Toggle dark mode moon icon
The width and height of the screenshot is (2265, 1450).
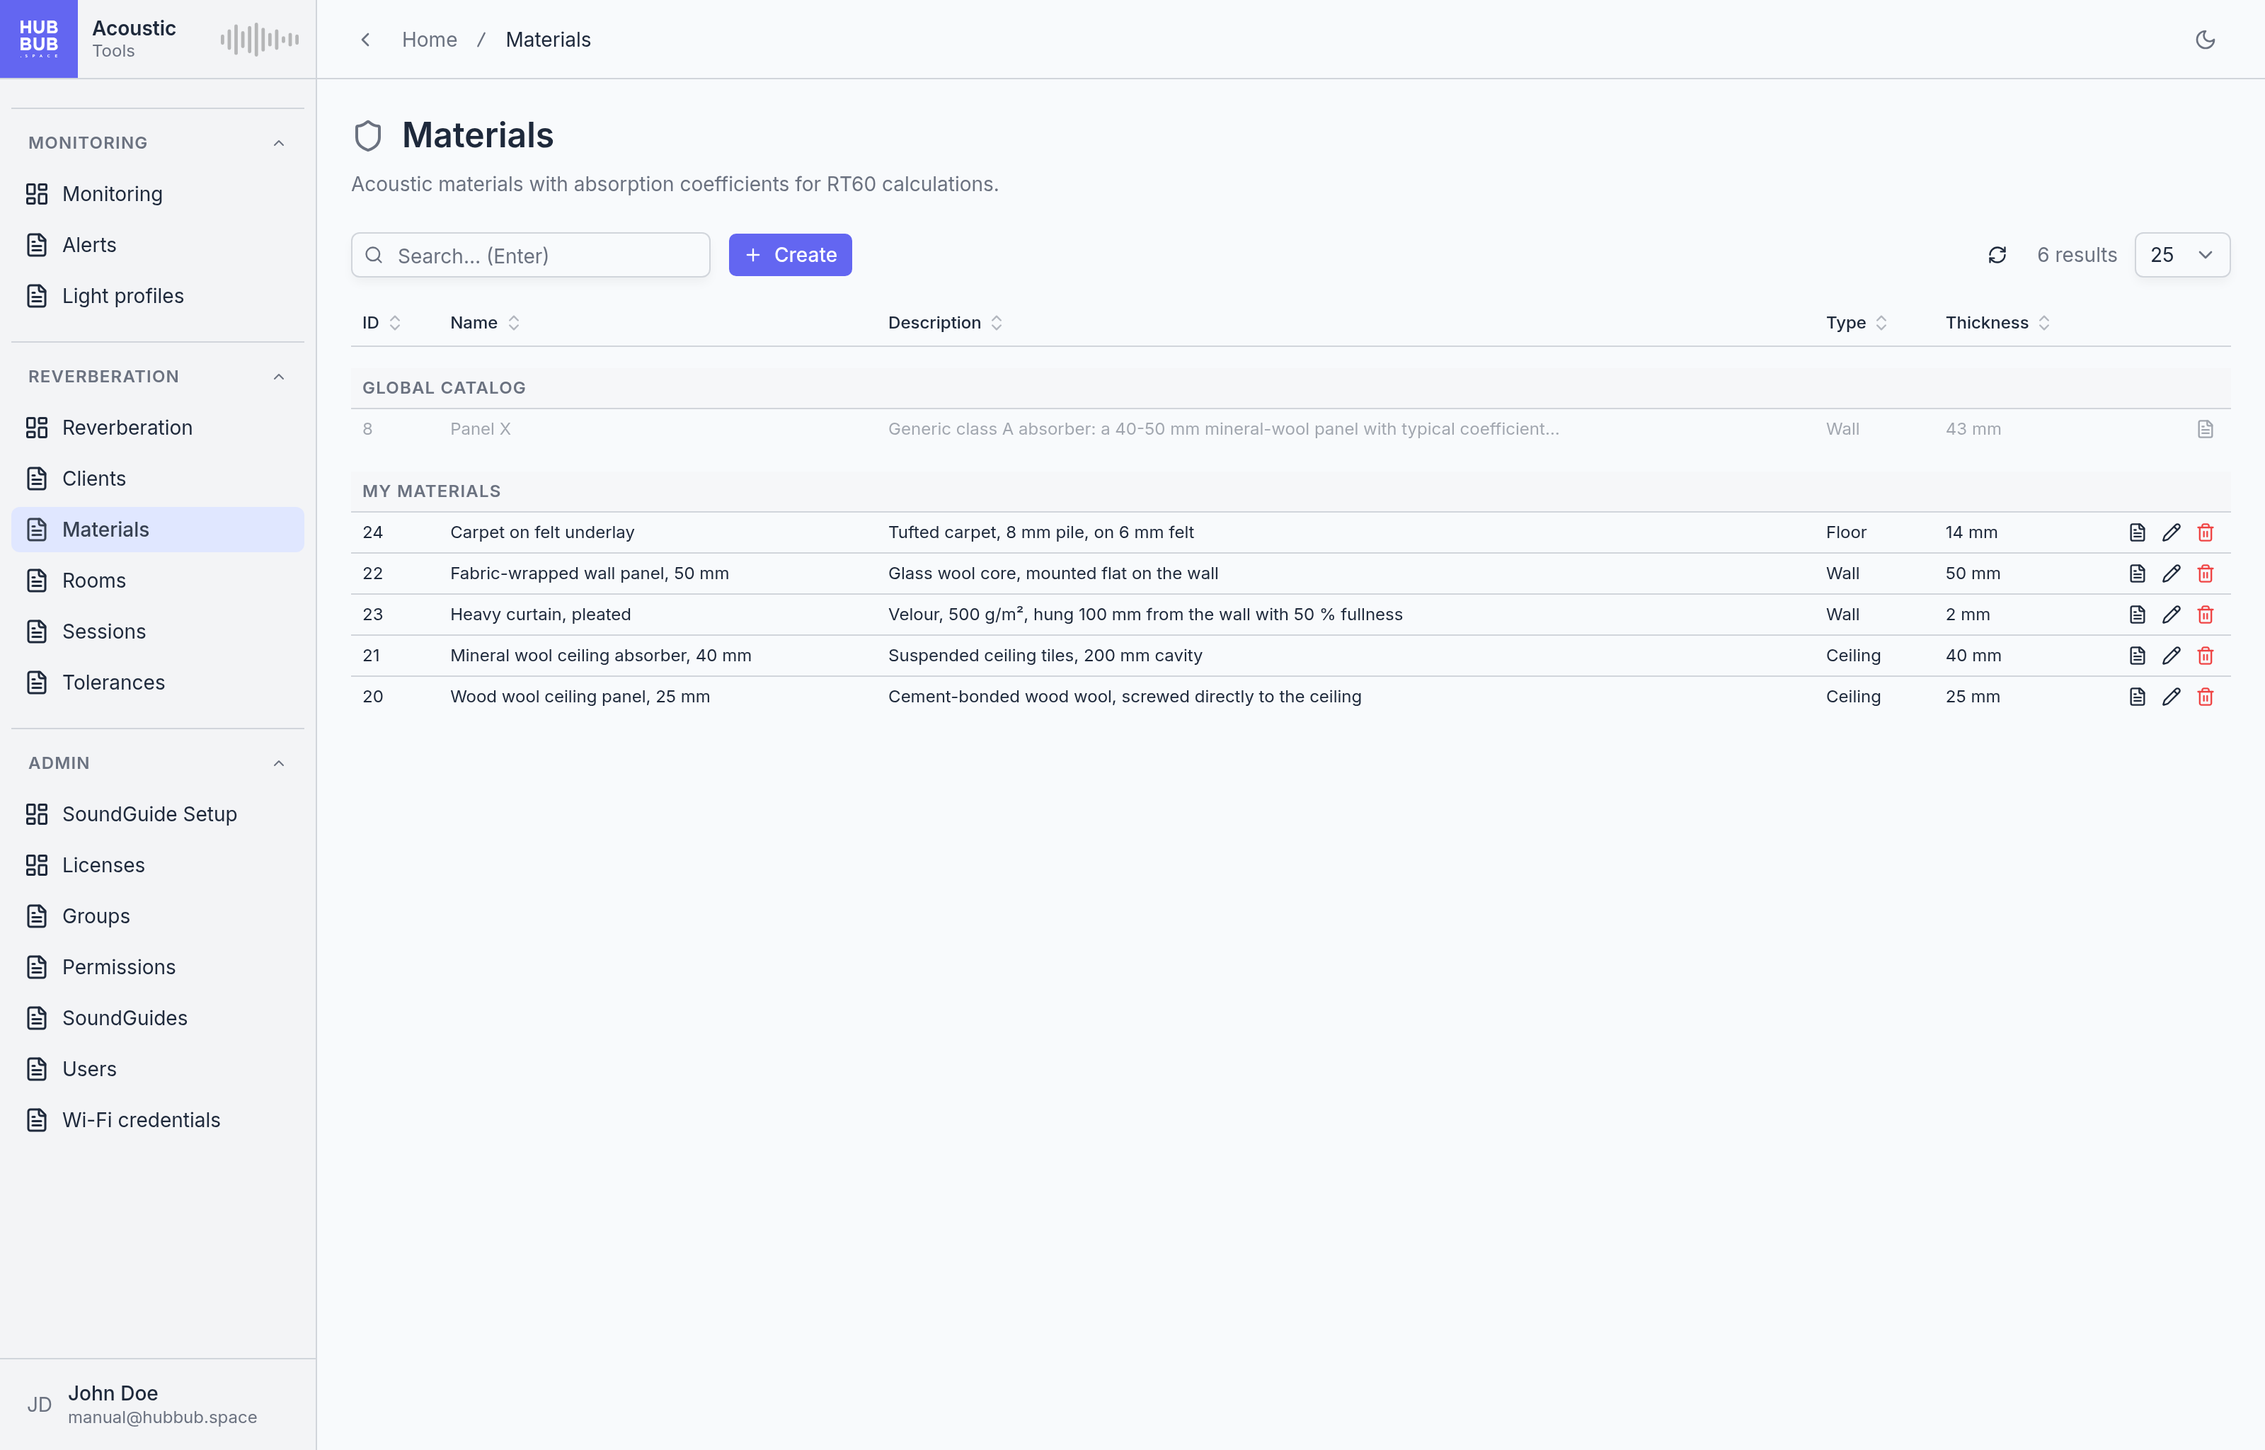tap(2205, 40)
